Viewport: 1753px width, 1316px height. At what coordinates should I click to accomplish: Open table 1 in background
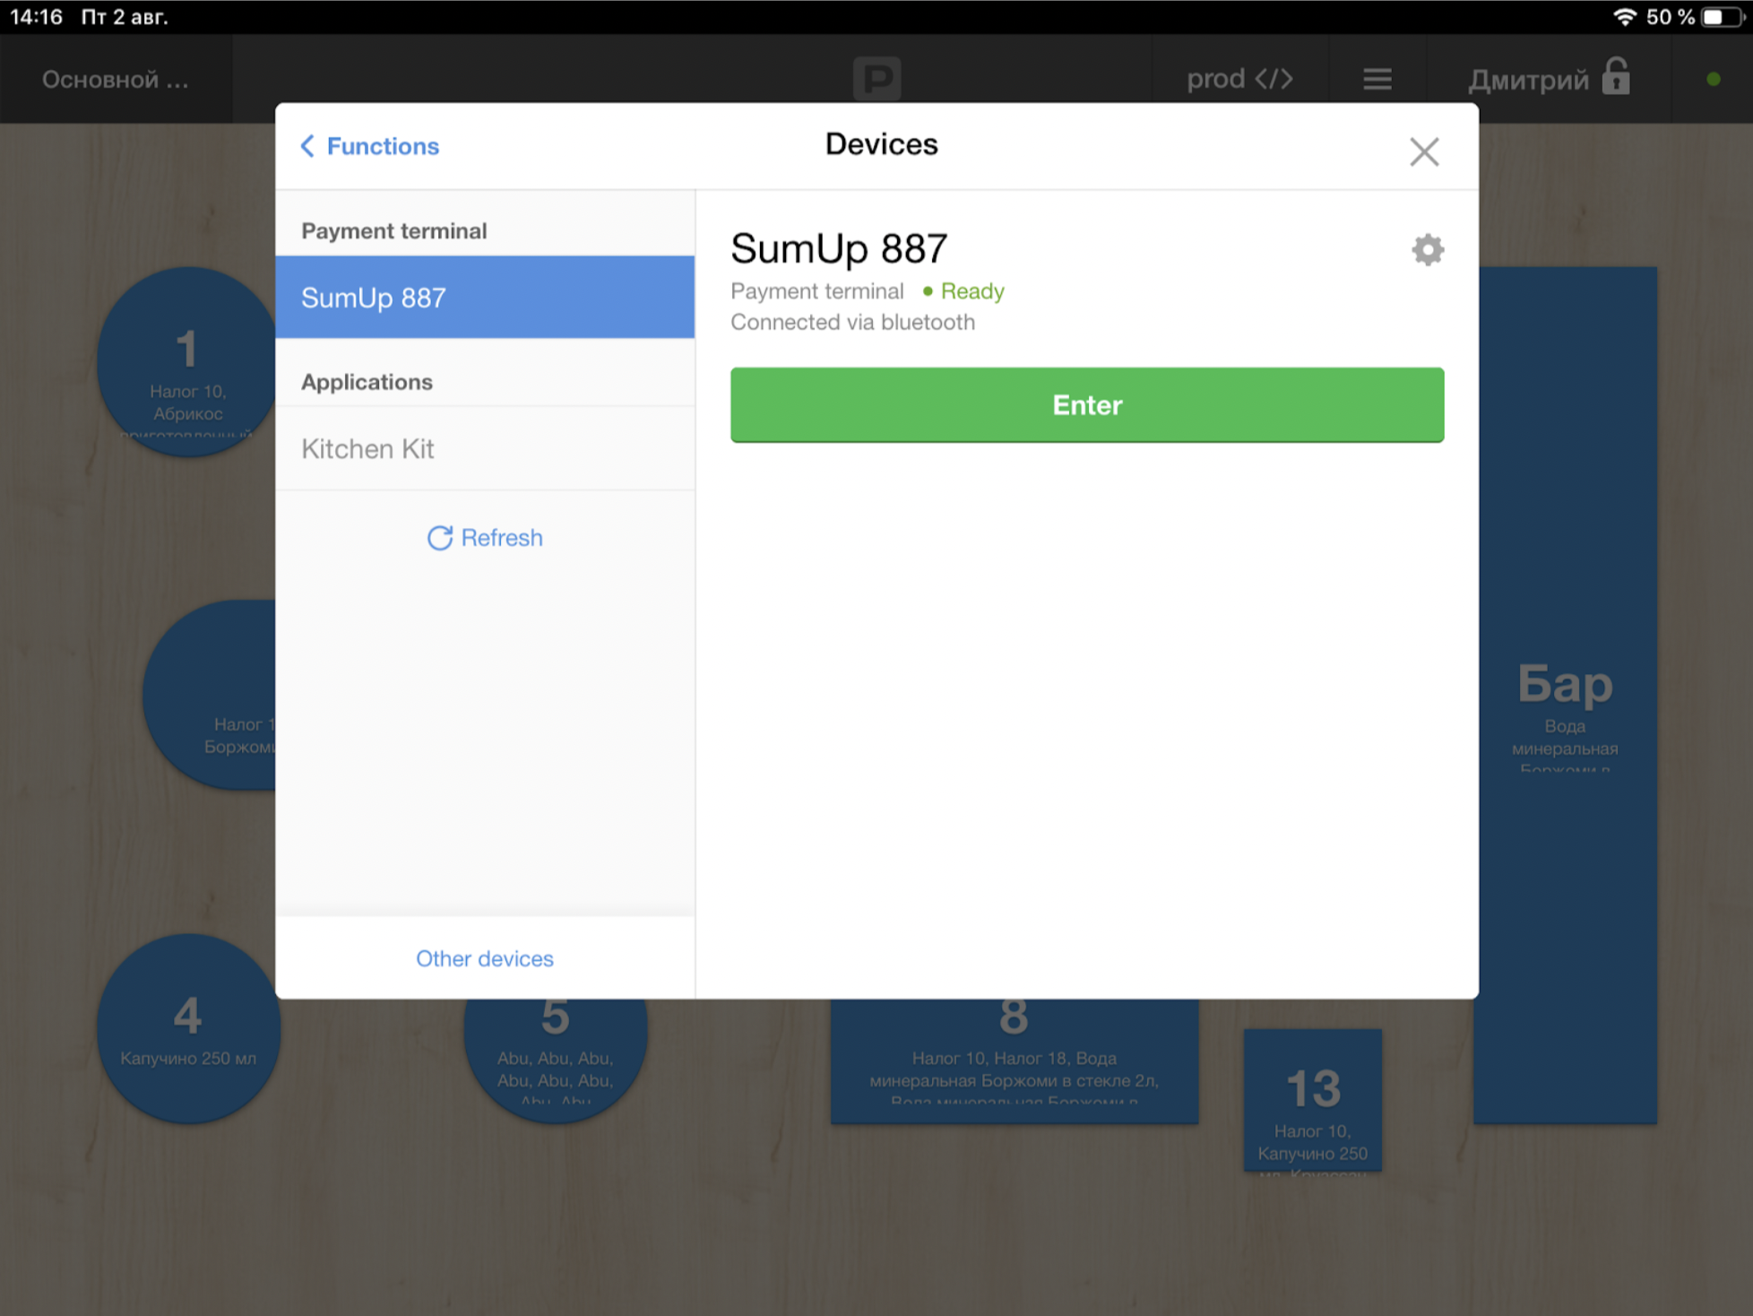(186, 362)
